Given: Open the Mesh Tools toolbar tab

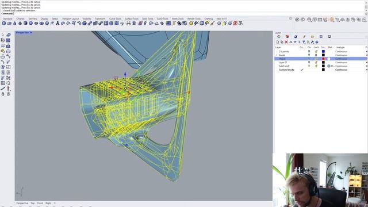Looking at the screenshot, I should [x=178, y=18].
